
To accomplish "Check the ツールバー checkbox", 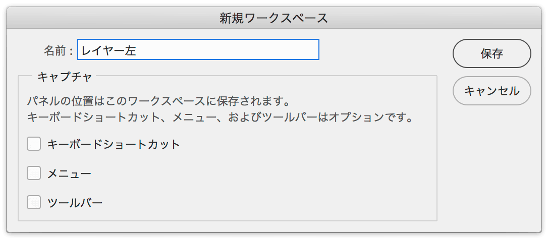I will (x=34, y=202).
